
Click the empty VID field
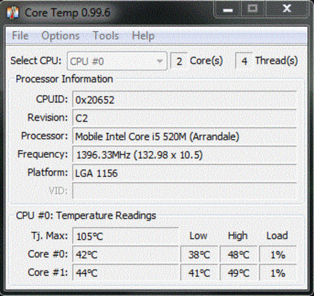[x=184, y=191]
